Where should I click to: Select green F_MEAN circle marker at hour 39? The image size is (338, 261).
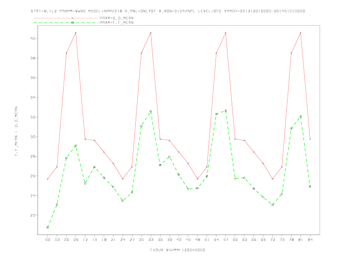[169, 157]
